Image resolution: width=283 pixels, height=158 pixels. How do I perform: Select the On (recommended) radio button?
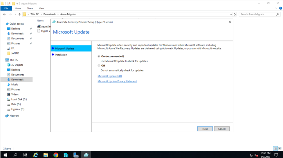pos(99,56)
